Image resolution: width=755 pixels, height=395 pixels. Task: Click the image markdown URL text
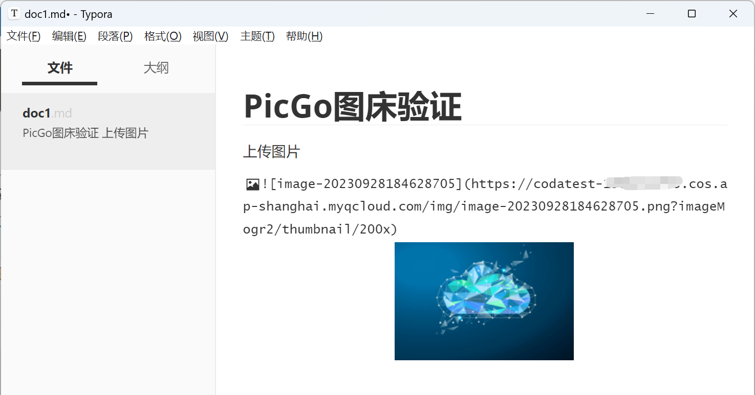point(485,207)
